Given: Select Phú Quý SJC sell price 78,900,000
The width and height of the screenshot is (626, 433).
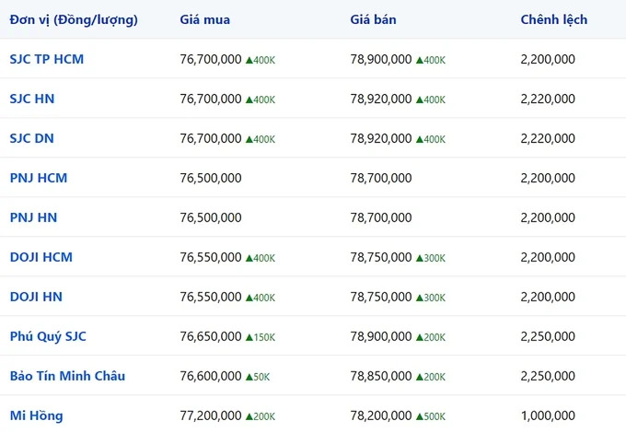Looking at the screenshot, I should tap(381, 336).
